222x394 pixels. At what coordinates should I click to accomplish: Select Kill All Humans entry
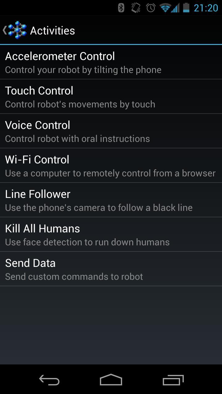(111, 235)
